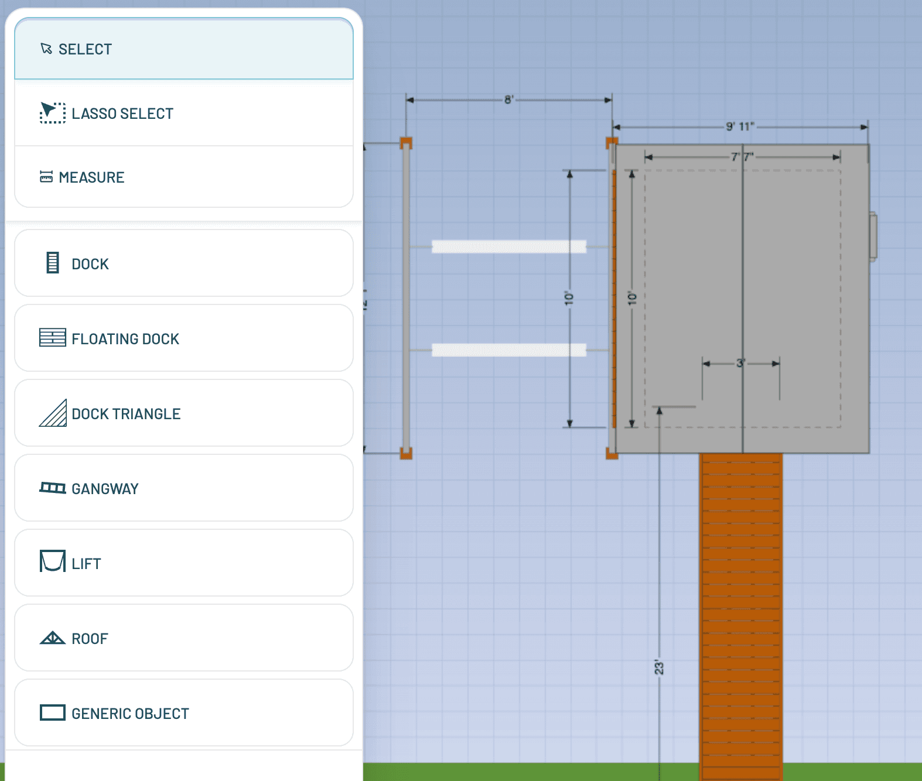Screen dimensions: 922x781
Task: Click the 3' dimension label
Action: [x=740, y=363]
